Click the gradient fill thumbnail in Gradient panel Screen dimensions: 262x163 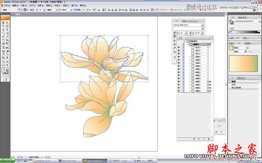click(x=231, y=48)
